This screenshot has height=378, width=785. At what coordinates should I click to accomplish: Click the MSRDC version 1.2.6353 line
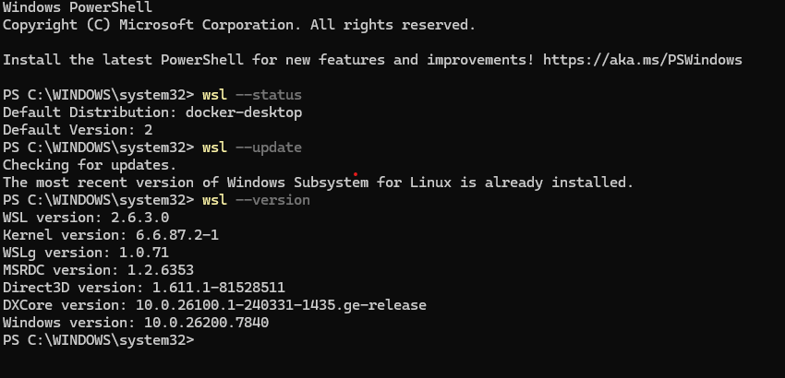point(99,270)
